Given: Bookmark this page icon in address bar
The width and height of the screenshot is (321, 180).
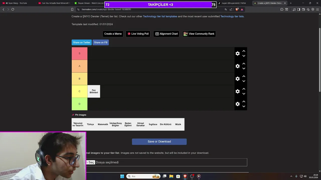Looking at the screenshot, I should 72,9.
